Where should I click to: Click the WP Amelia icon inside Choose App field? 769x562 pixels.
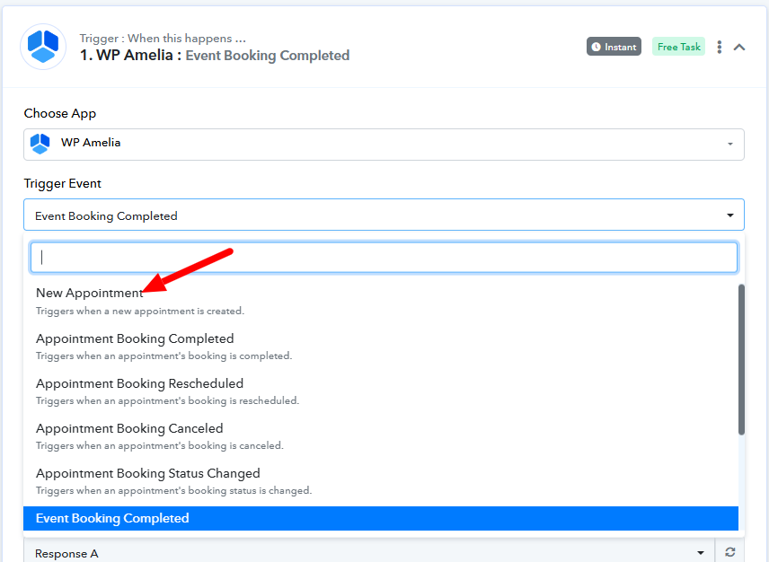40,144
